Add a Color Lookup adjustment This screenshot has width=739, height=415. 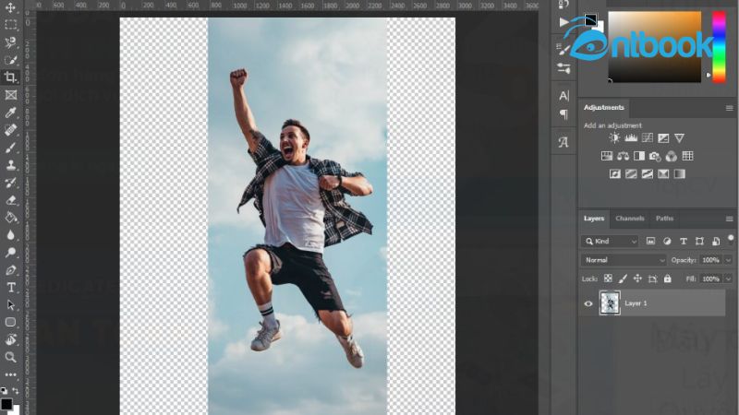click(x=687, y=156)
